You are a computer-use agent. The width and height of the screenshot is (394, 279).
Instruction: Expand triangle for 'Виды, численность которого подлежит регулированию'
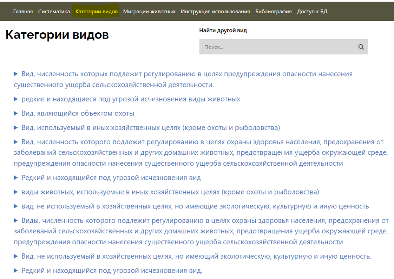[15, 220]
